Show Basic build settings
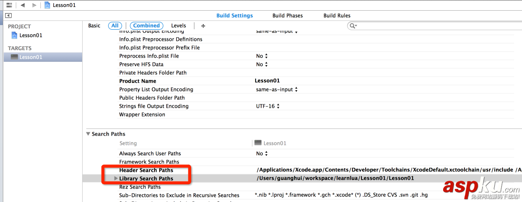Viewport: 522px width, 202px height. [x=94, y=26]
